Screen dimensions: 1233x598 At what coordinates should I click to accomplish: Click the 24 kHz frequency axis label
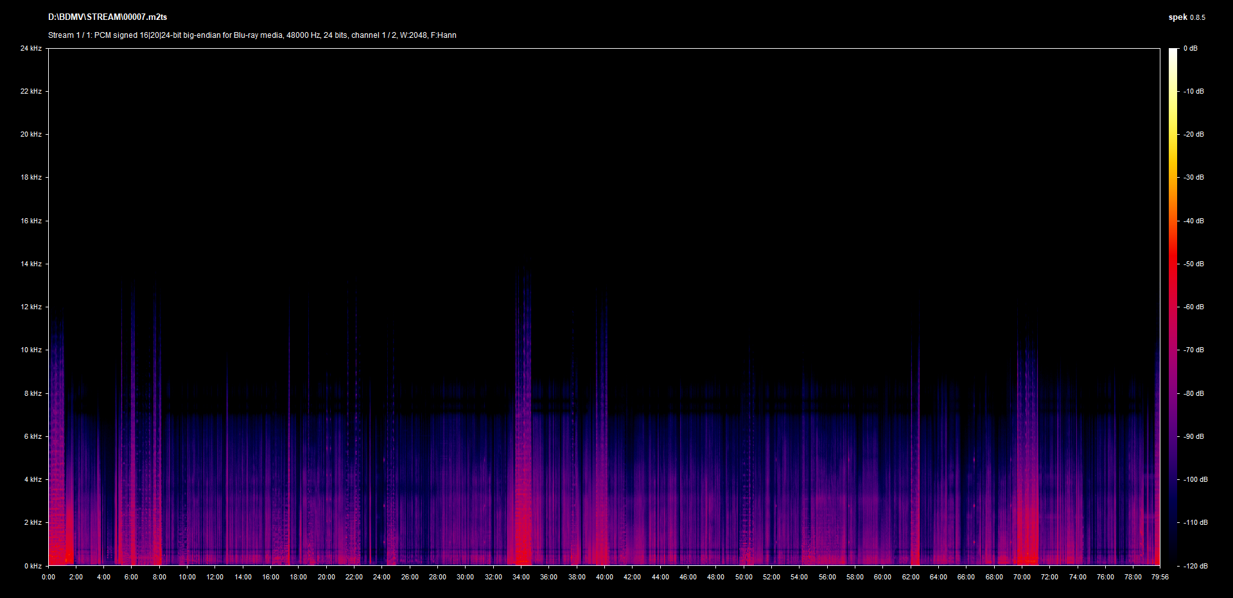coord(31,48)
